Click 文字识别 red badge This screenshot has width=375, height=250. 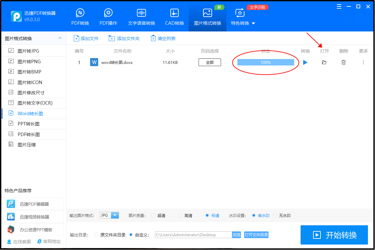coord(257,7)
